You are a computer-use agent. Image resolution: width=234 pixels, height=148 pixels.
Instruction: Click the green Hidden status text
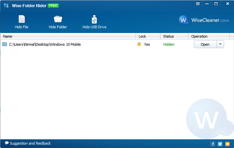169,44
